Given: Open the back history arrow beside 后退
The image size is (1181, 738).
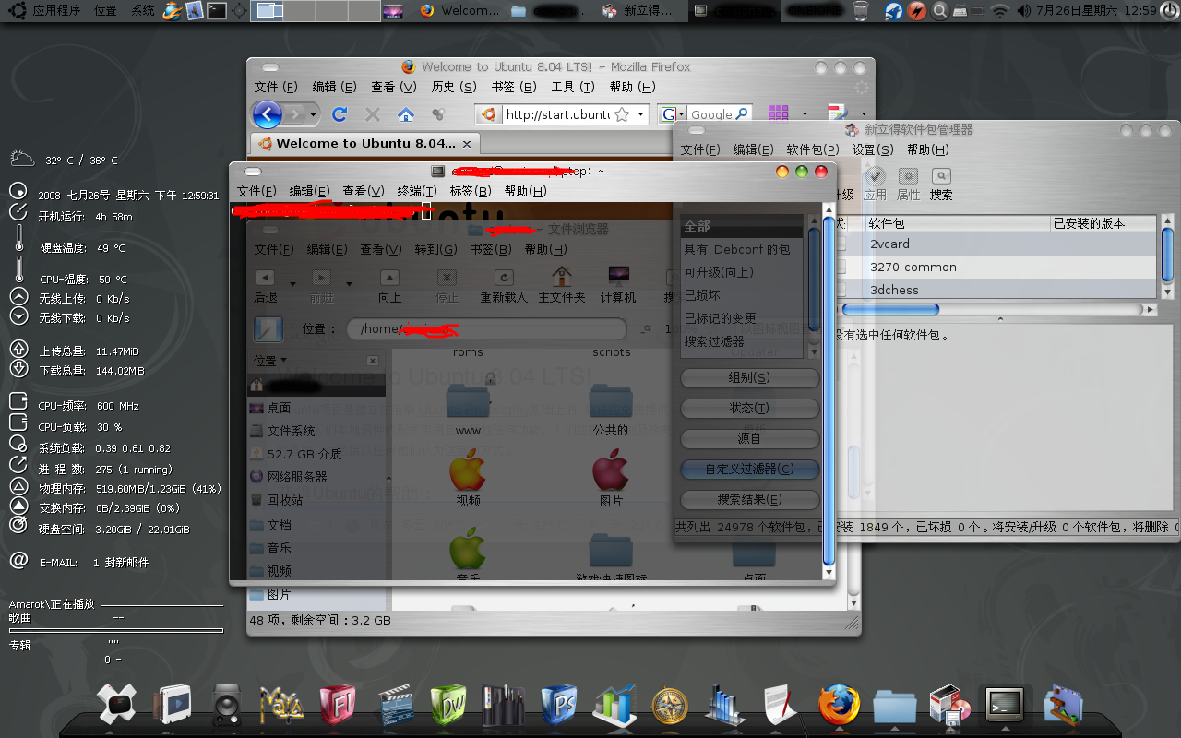Looking at the screenshot, I should click(x=293, y=283).
